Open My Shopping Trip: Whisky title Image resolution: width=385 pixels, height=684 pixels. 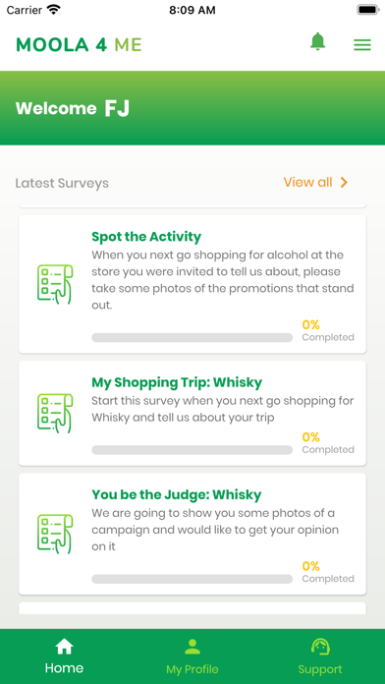pyautogui.click(x=177, y=382)
